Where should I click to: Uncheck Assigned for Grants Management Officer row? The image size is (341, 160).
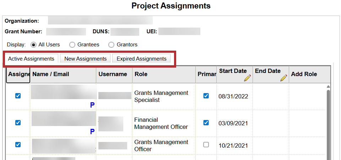click(18, 144)
